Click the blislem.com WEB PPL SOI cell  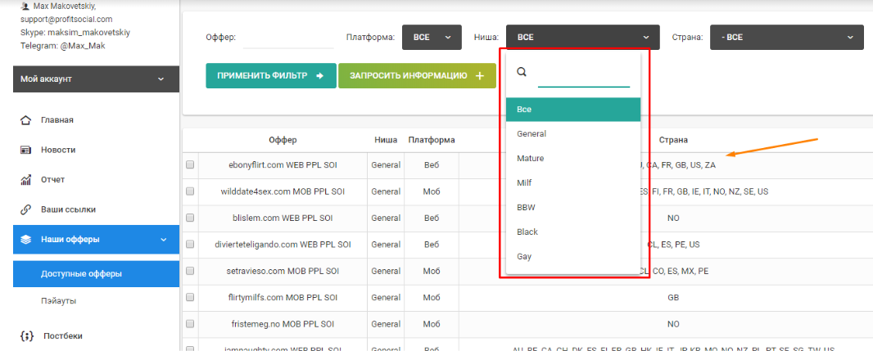click(283, 218)
